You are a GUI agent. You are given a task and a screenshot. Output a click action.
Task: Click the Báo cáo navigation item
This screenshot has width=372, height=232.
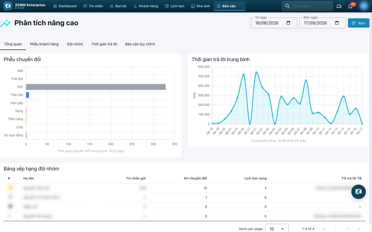coord(229,6)
